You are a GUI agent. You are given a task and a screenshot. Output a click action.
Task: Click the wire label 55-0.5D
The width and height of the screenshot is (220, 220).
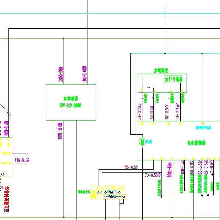pos(131,167)
